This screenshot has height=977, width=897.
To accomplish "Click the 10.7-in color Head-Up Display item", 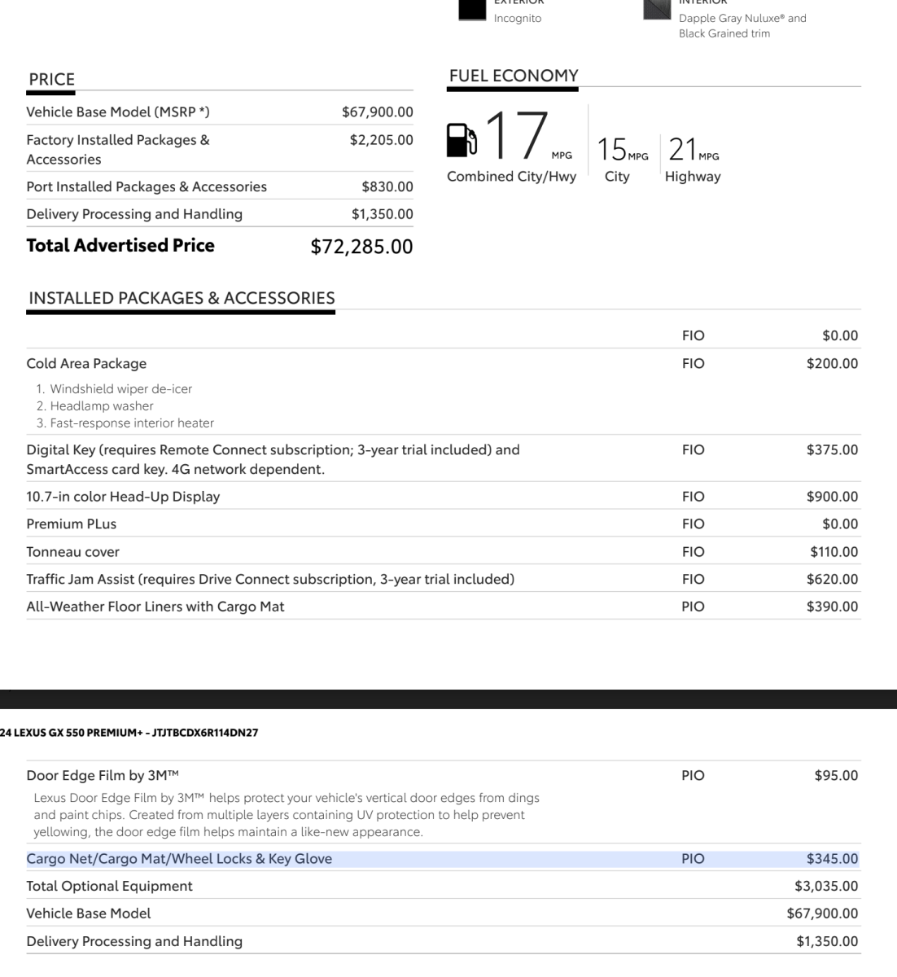I will (123, 497).
